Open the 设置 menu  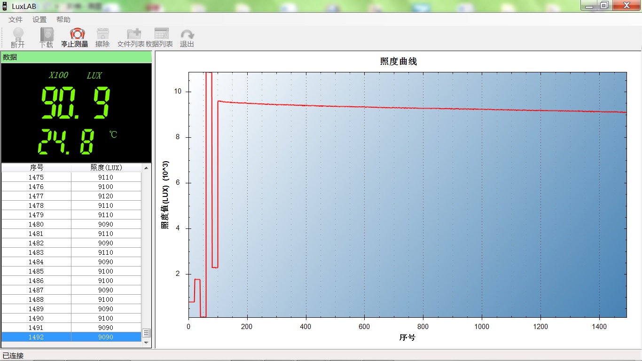tap(39, 19)
